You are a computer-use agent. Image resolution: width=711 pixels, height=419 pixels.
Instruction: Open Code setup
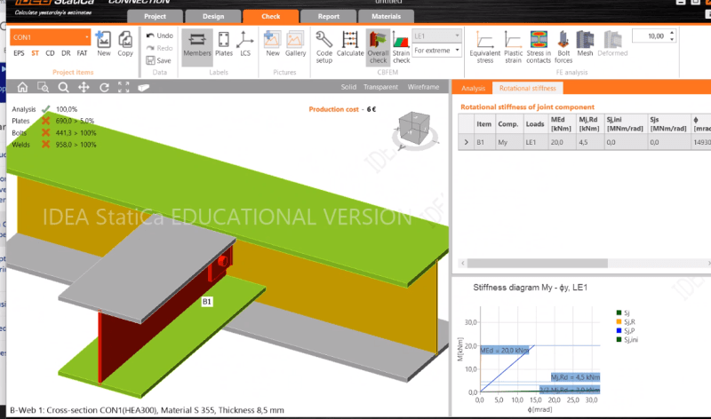324,47
